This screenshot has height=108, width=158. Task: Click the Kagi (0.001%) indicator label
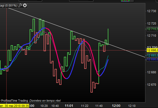(9, 6)
